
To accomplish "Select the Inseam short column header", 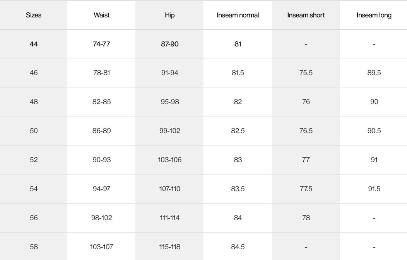I will coord(306,15).
